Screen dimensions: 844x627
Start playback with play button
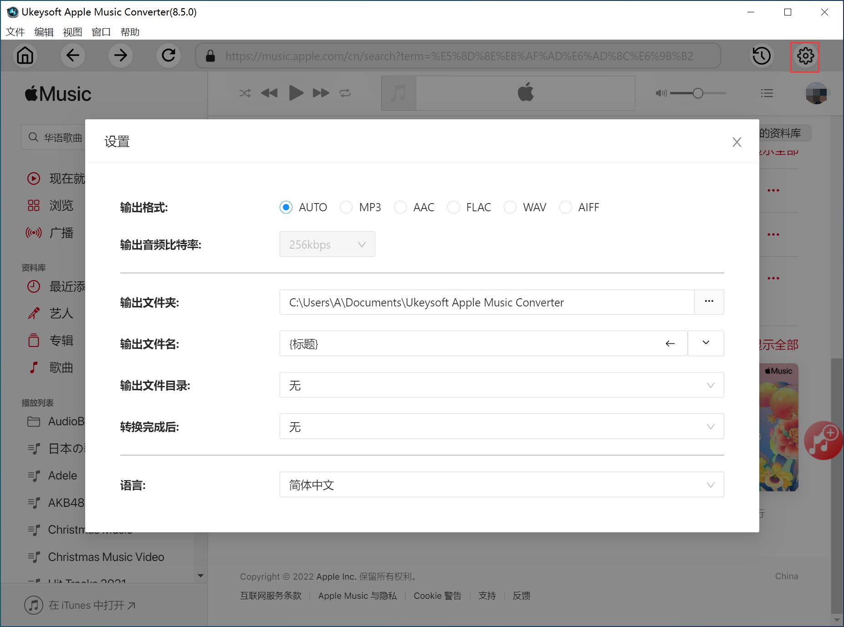(296, 93)
